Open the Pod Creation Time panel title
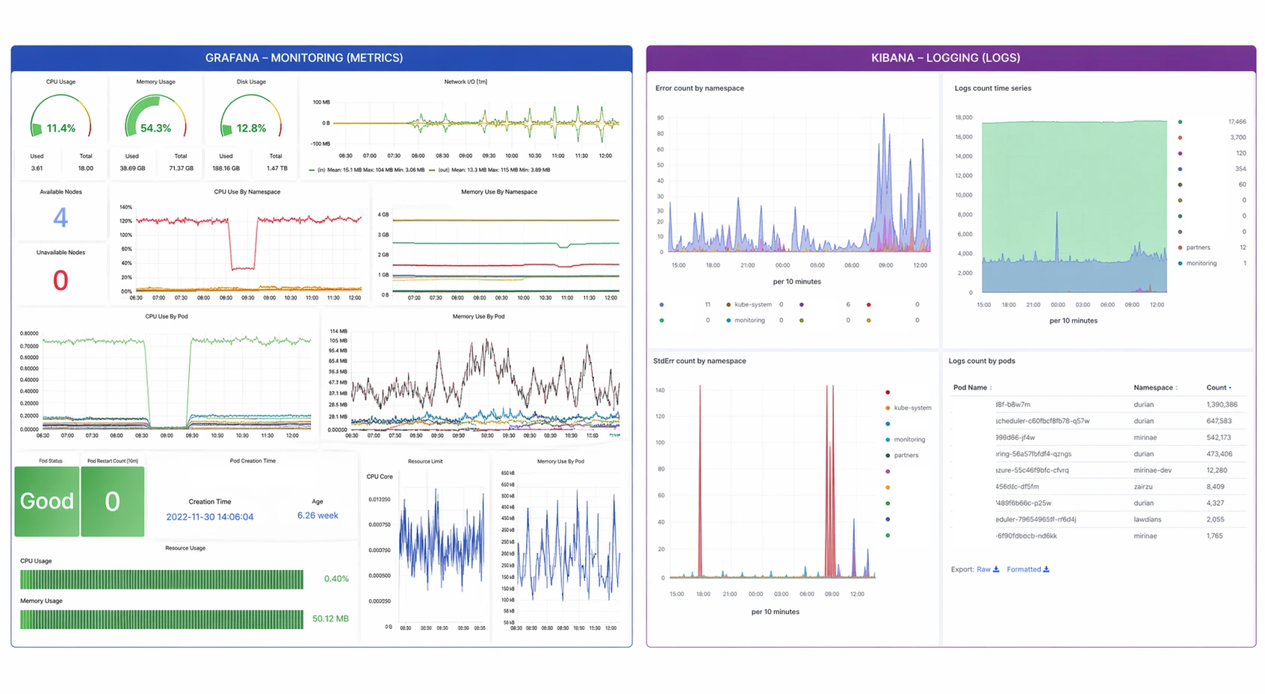The image size is (1265, 694). (x=253, y=461)
